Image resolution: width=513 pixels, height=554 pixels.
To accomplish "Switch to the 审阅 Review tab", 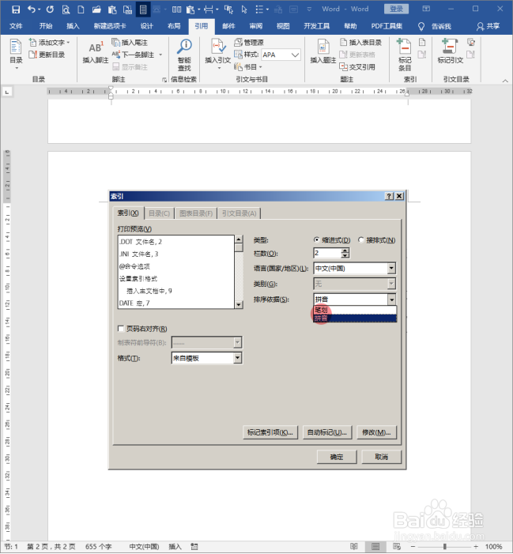I will 256,27.
